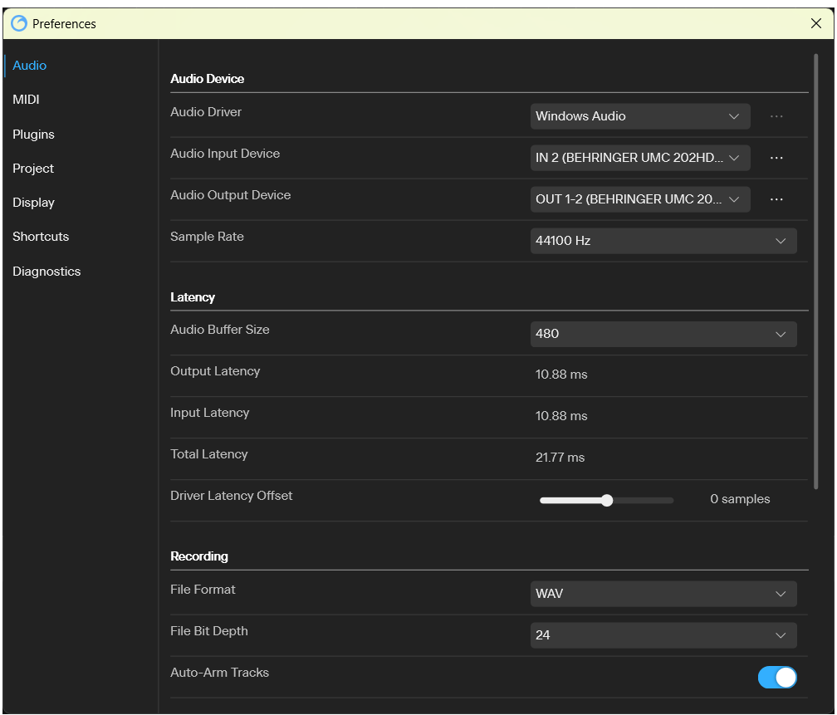Open Audio Output Device dropdown
The height and width of the screenshot is (715, 837).
[x=639, y=199]
